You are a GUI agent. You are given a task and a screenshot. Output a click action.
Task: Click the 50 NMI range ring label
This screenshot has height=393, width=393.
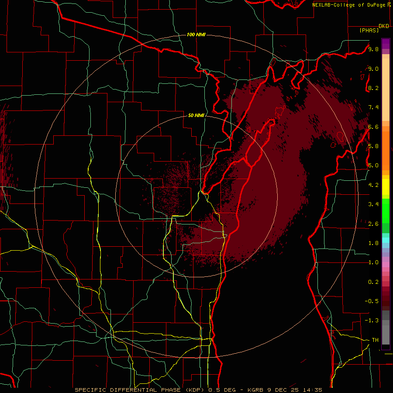[196, 116]
